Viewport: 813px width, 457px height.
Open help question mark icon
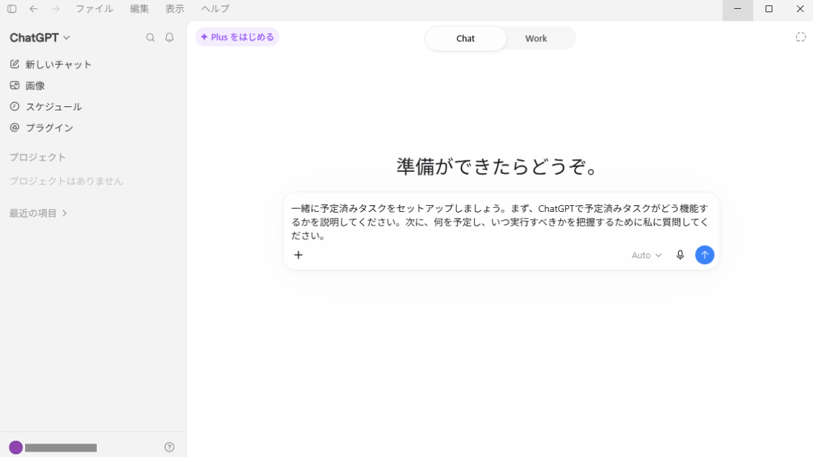click(x=169, y=447)
